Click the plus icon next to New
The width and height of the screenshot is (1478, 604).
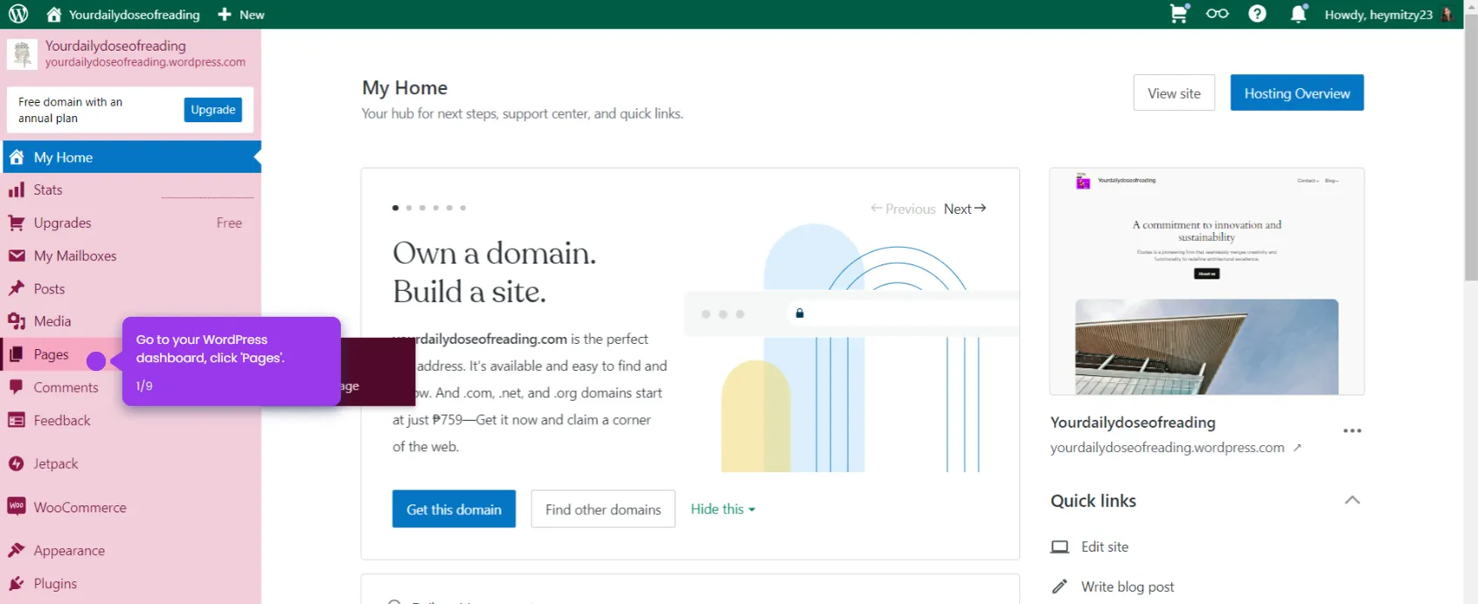coord(225,14)
